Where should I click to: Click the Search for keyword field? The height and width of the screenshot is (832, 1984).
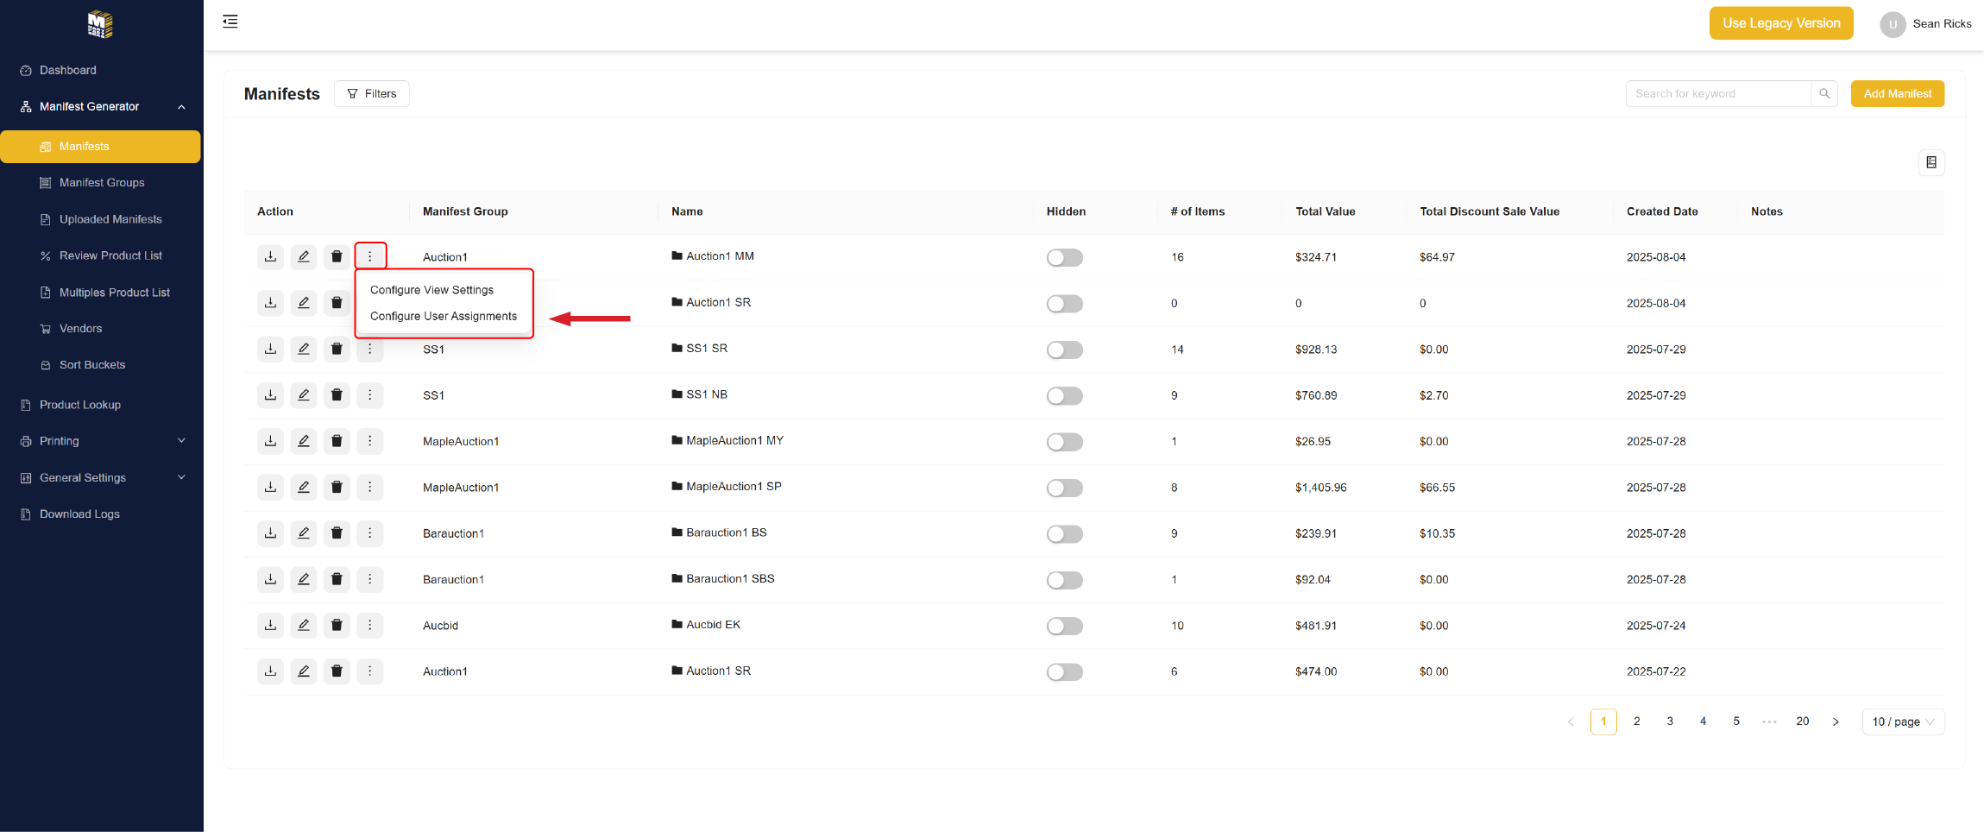[x=1717, y=94]
